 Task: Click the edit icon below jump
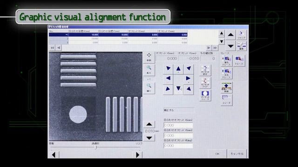241,45
